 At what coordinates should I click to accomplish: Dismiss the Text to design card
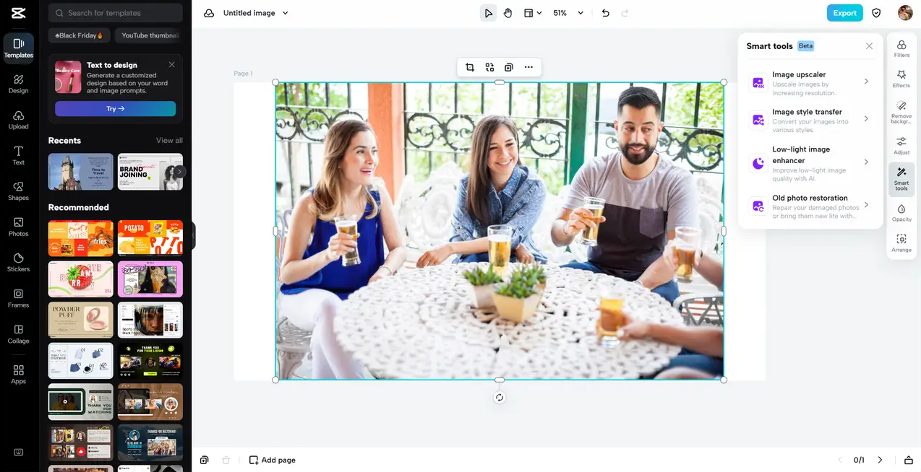172,64
